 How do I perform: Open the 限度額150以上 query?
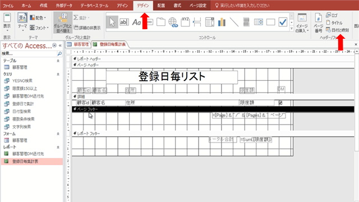[25, 89]
